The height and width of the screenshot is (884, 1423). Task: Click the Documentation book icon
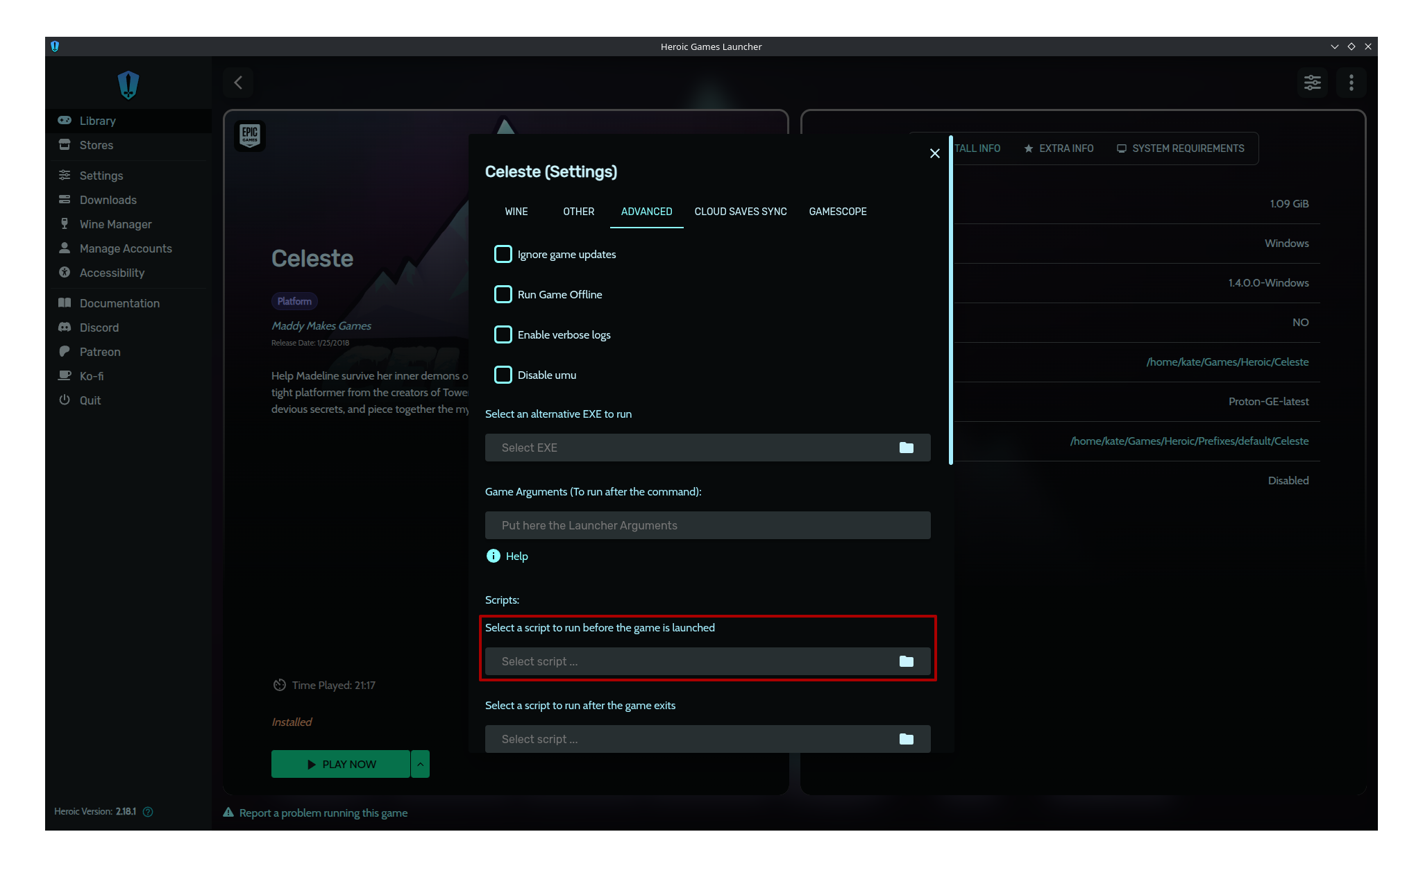tap(65, 303)
